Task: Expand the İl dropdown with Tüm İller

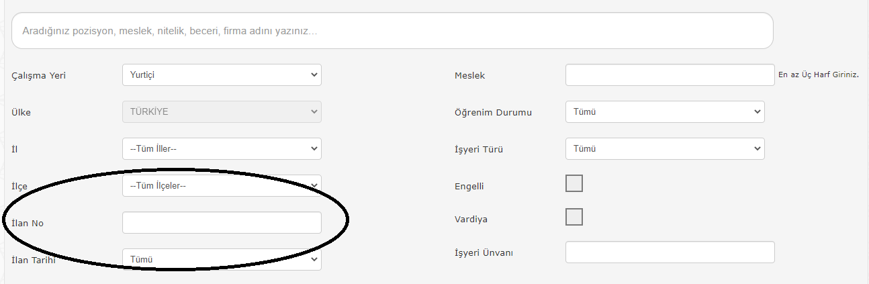Action: tap(222, 149)
